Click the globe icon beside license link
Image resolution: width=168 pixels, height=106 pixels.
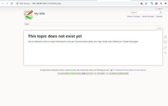pos(111,70)
